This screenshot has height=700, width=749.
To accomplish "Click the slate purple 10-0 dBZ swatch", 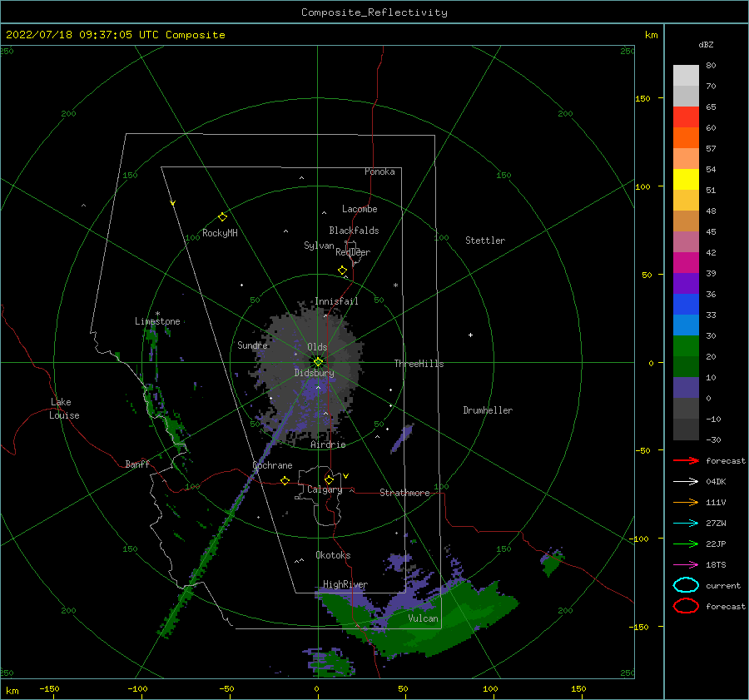I will pyautogui.click(x=686, y=388).
